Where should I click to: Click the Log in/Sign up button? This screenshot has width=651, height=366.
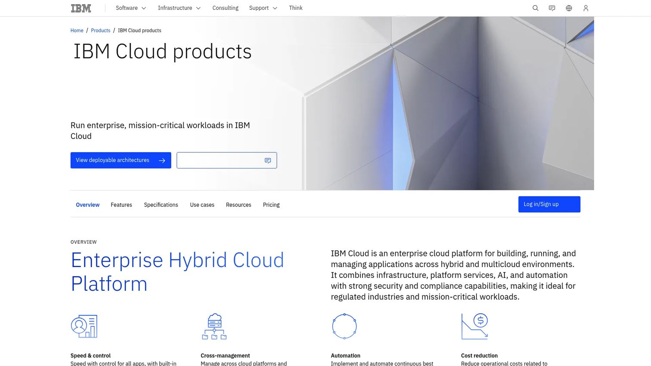pyautogui.click(x=549, y=204)
